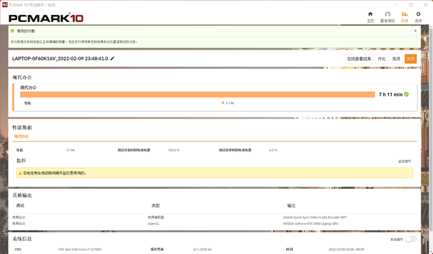Image resolution: width=433 pixels, height=254 pixels.
Task: Click View result online (在线查看结果) button
Action: [359, 59]
